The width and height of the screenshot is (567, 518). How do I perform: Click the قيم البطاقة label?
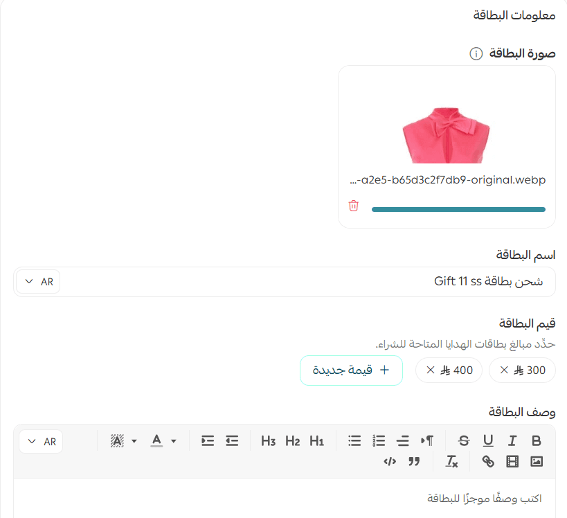click(x=528, y=323)
